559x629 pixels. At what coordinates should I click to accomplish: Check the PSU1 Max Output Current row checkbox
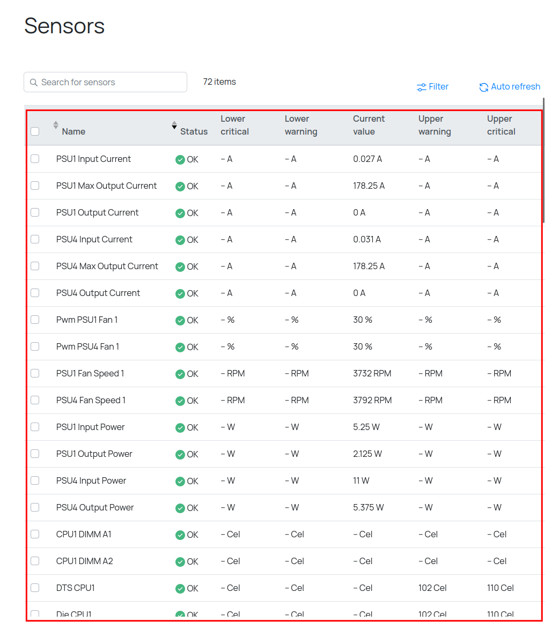pos(35,186)
